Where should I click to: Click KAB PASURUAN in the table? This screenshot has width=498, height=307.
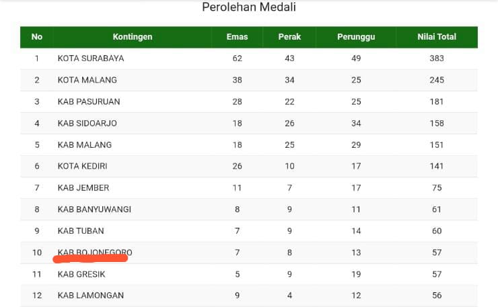[x=90, y=101]
